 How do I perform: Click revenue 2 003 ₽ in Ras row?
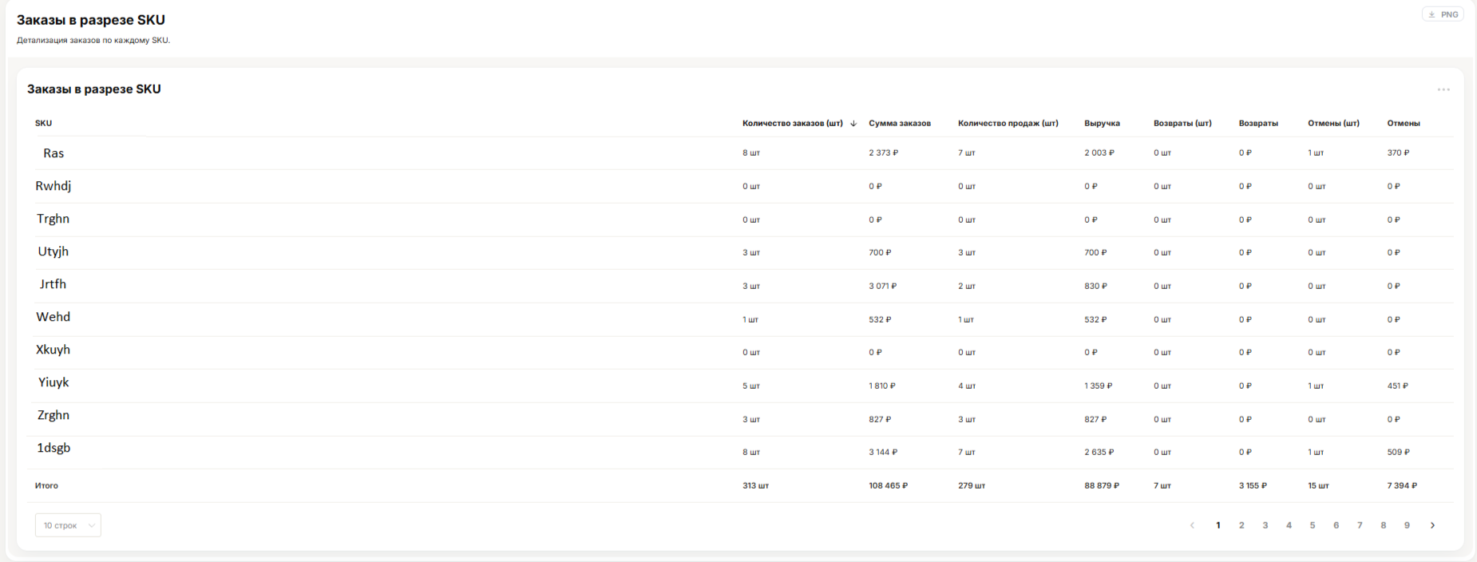1099,152
